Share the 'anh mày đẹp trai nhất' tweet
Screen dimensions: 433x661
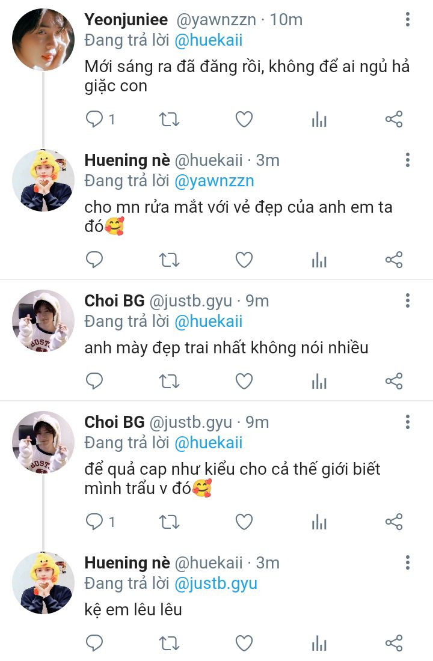coord(394,382)
